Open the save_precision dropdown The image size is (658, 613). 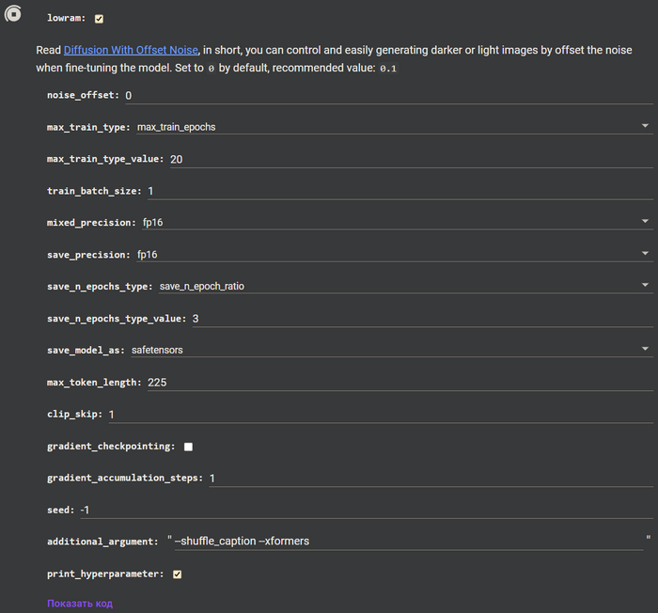[394, 254]
